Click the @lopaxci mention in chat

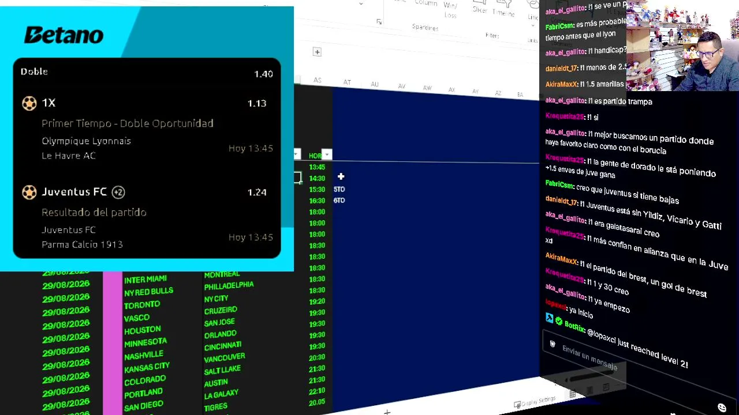coord(602,336)
